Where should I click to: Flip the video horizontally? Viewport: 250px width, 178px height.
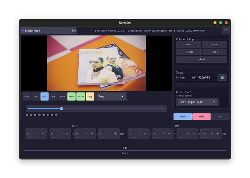click(x=188, y=52)
